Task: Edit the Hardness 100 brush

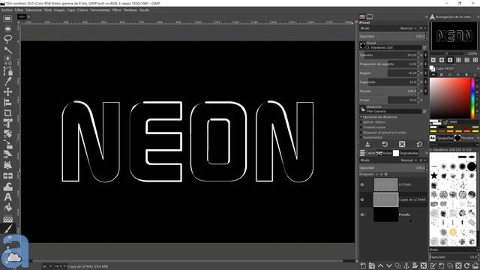Action: point(424,47)
